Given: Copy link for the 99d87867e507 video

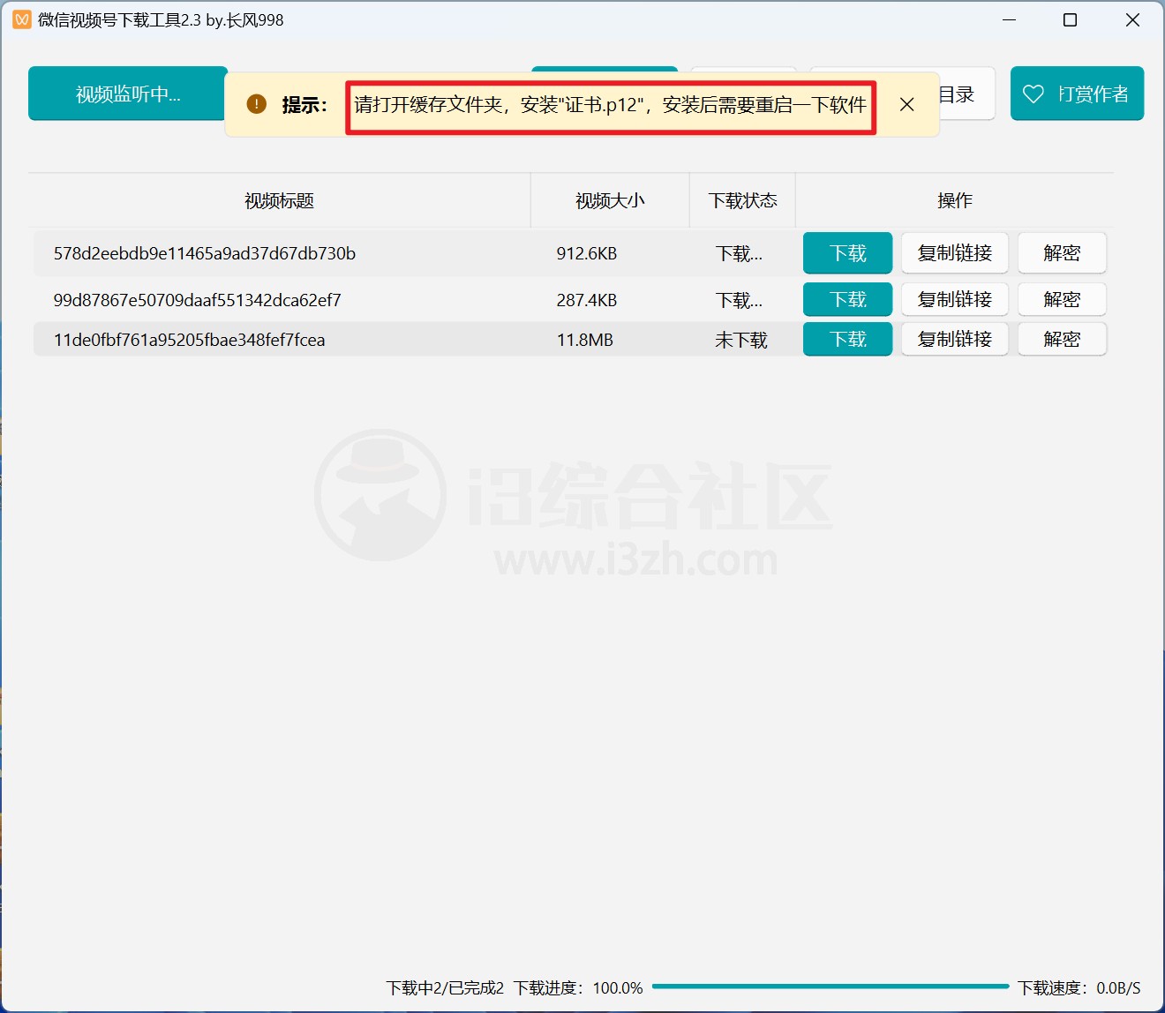Looking at the screenshot, I should click(954, 299).
